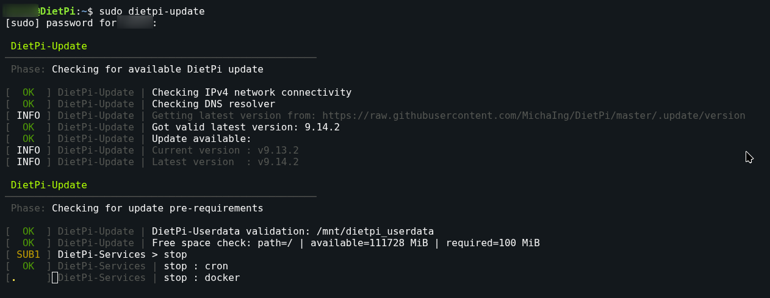Select the first green DietPi-Update heading
The image size is (770, 298).
49,46
